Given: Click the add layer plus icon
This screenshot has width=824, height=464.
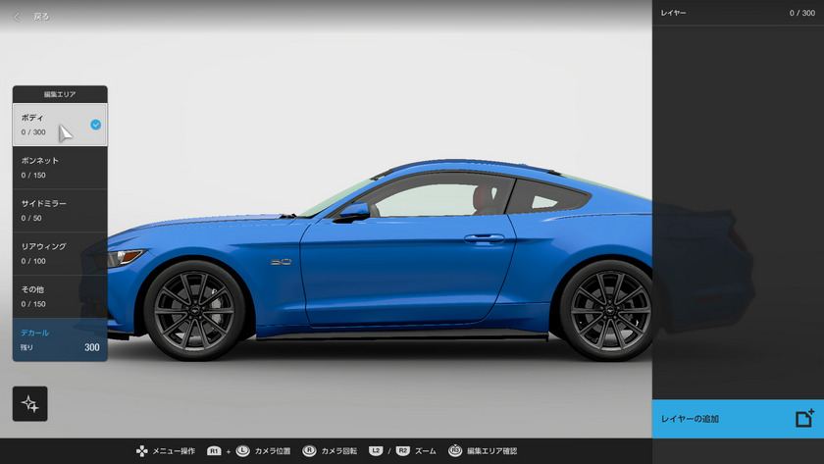Looking at the screenshot, I should [x=804, y=418].
